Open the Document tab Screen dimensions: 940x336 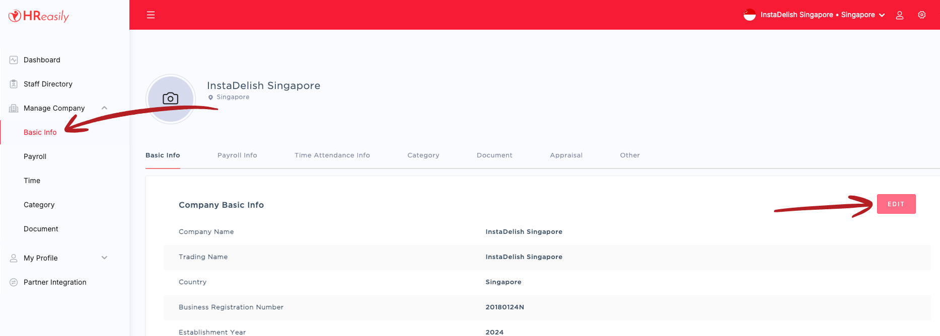(494, 155)
